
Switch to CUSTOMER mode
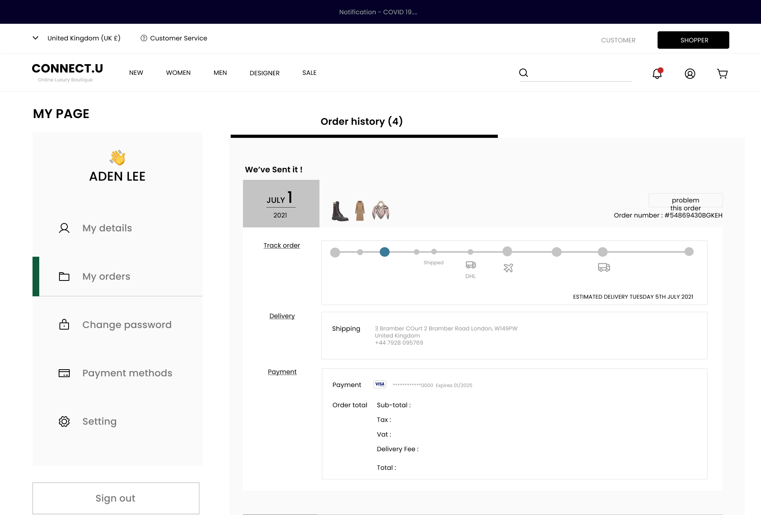click(x=618, y=40)
